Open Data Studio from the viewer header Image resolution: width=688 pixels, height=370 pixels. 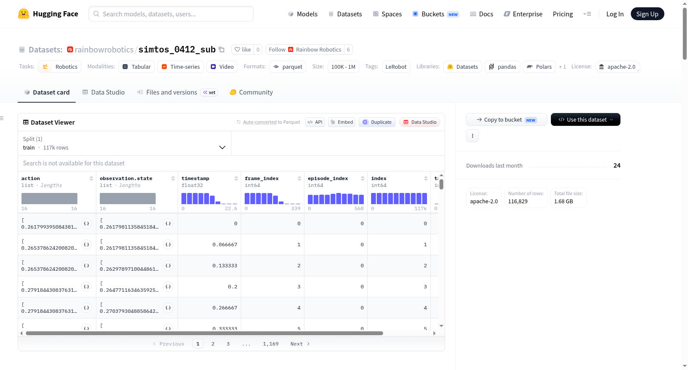[x=420, y=122]
